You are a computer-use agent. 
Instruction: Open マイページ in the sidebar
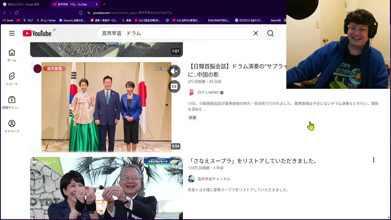click(x=12, y=126)
